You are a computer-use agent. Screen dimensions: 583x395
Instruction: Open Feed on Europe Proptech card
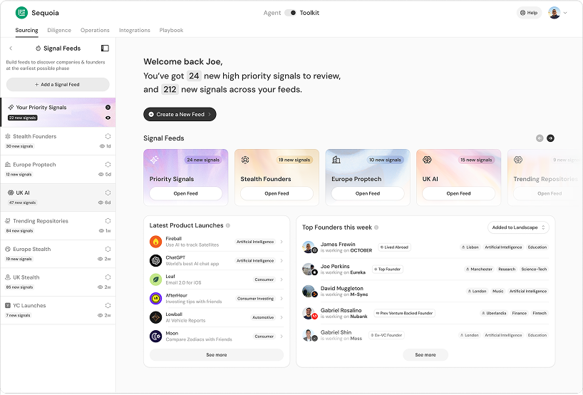point(367,194)
